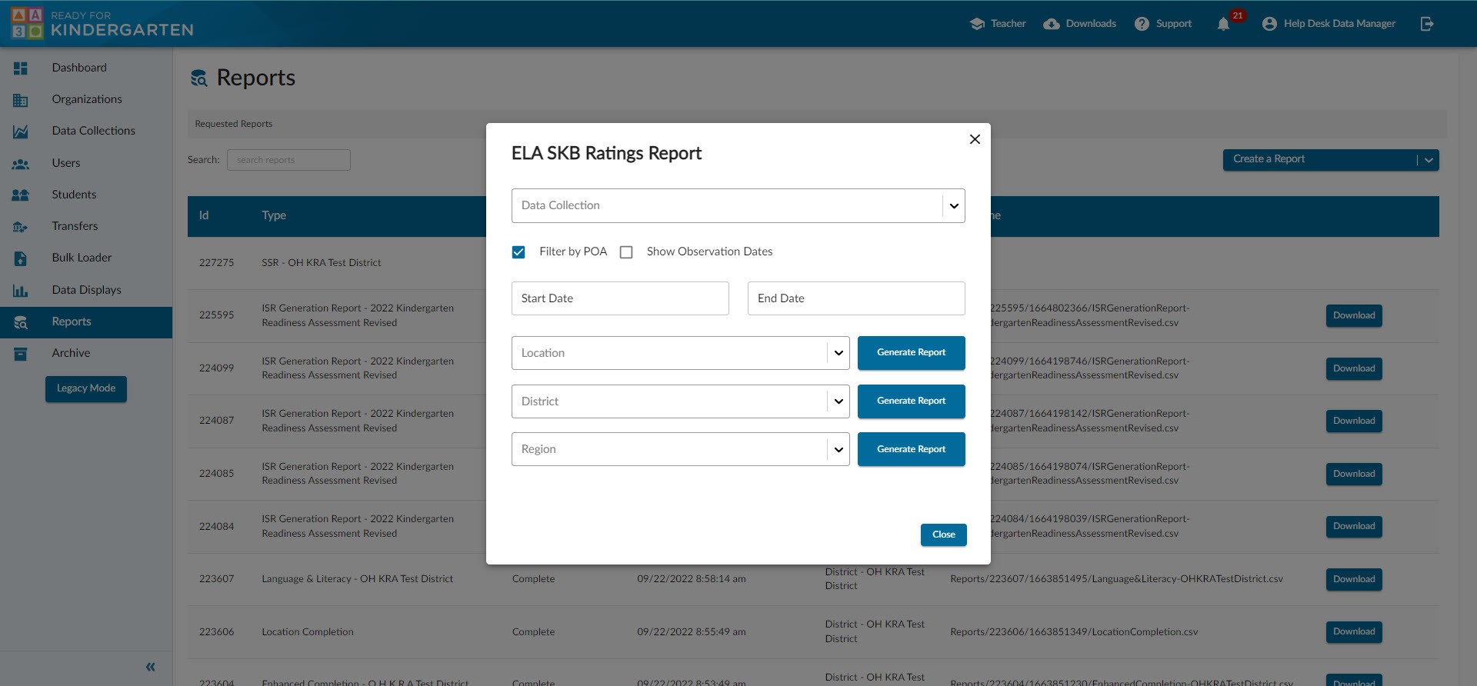The image size is (1477, 686).
Task: Open Data Displays menu item
Action: 86,290
